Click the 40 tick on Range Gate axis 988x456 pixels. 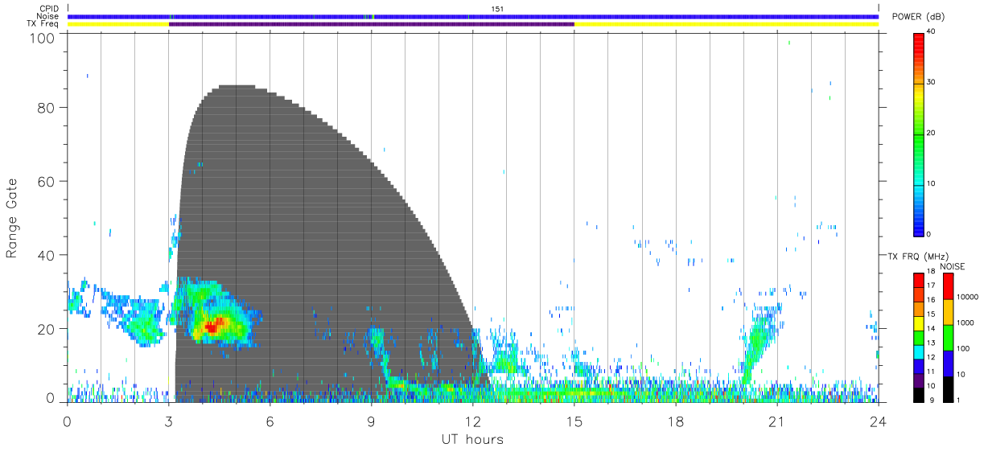coord(47,255)
